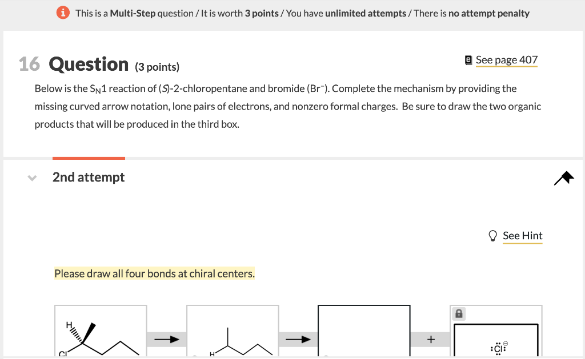Click the black bookmark pin icon

tap(563, 179)
